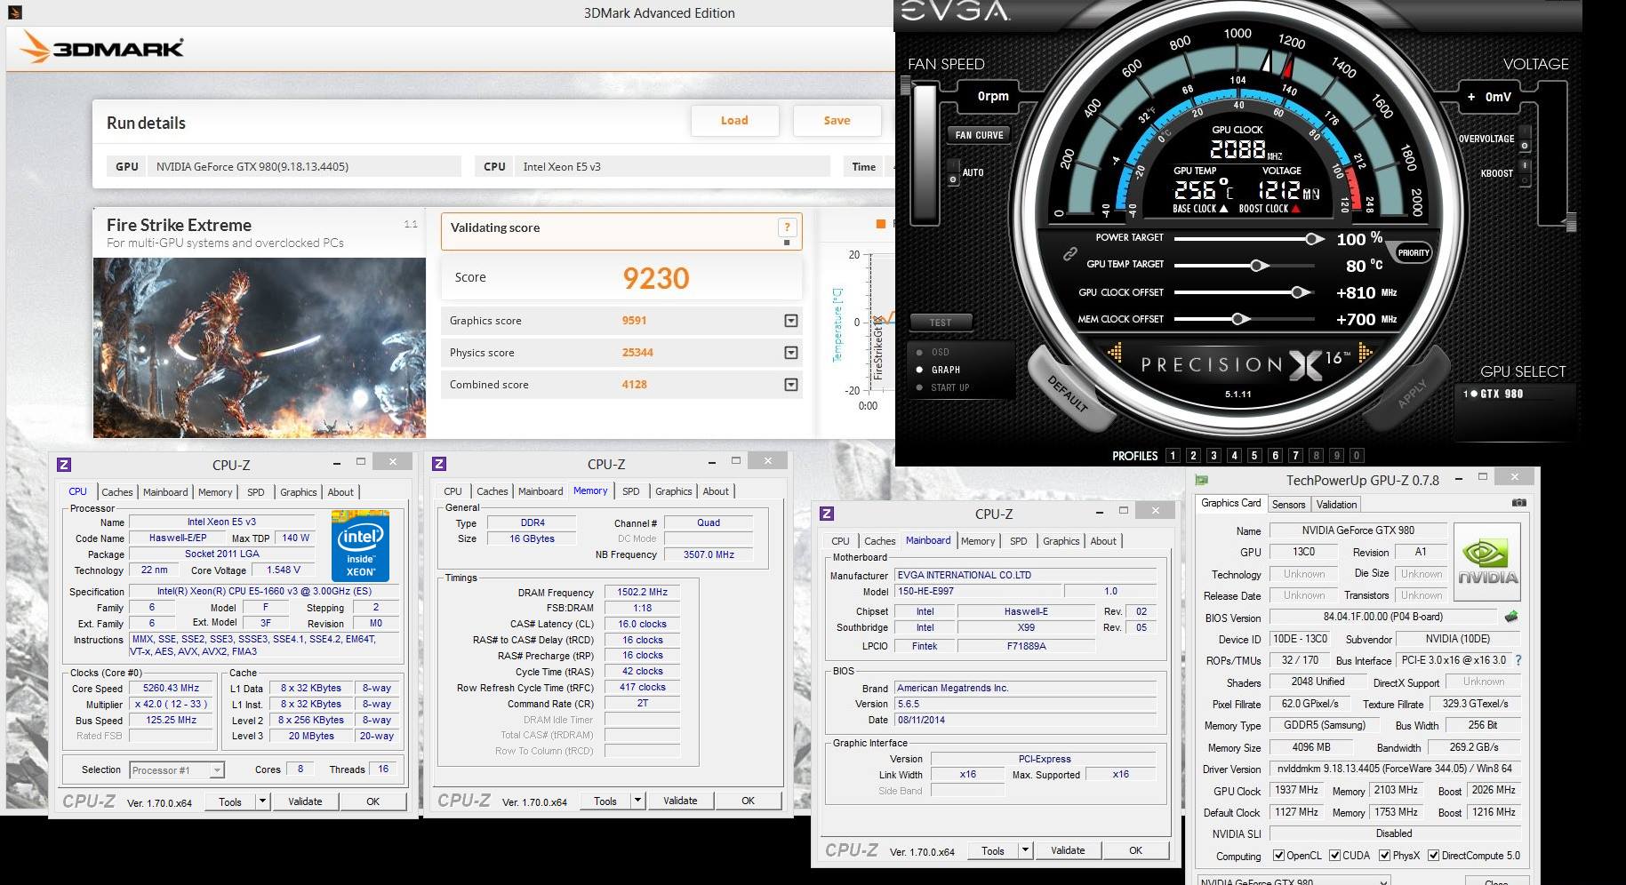The width and height of the screenshot is (1626, 885).
Task: Click the right arrow beside Precision X logo
Action: click(x=1366, y=354)
